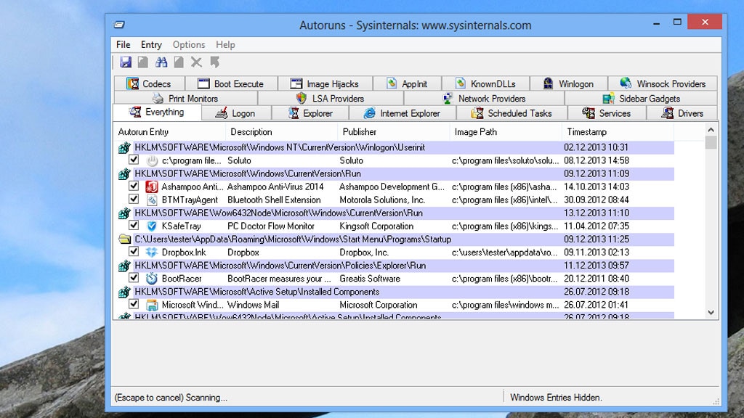Switch to the Logon tab
Image resolution: width=744 pixels, height=418 pixels.
(x=236, y=113)
